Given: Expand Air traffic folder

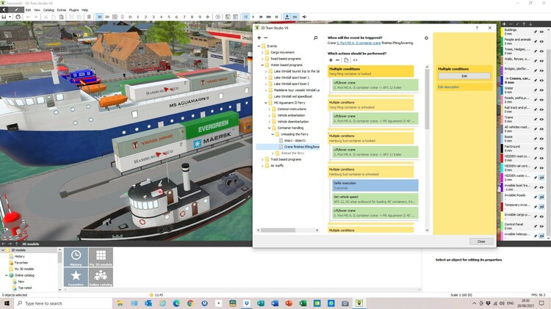Looking at the screenshot, I should 262,166.
